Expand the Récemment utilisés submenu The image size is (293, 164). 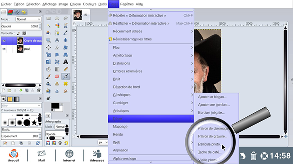[151, 31]
